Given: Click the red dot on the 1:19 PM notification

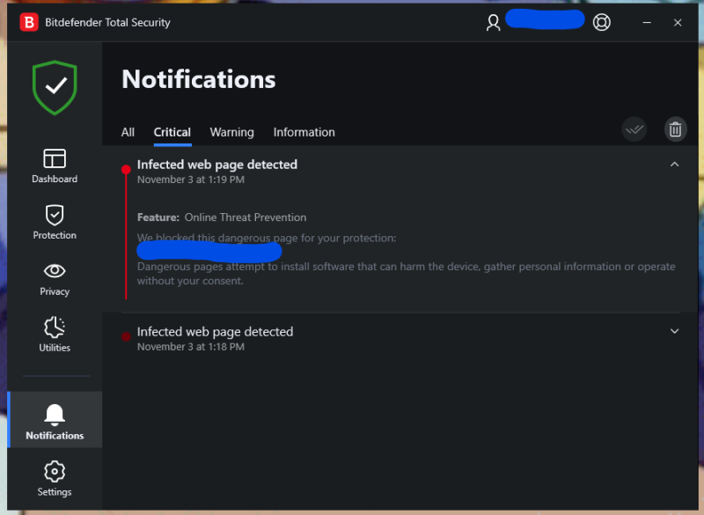Looking at the screenshot, I should (126, 169).
